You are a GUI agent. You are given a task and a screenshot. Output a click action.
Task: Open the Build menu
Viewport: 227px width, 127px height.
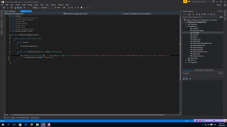pos(24,5)
